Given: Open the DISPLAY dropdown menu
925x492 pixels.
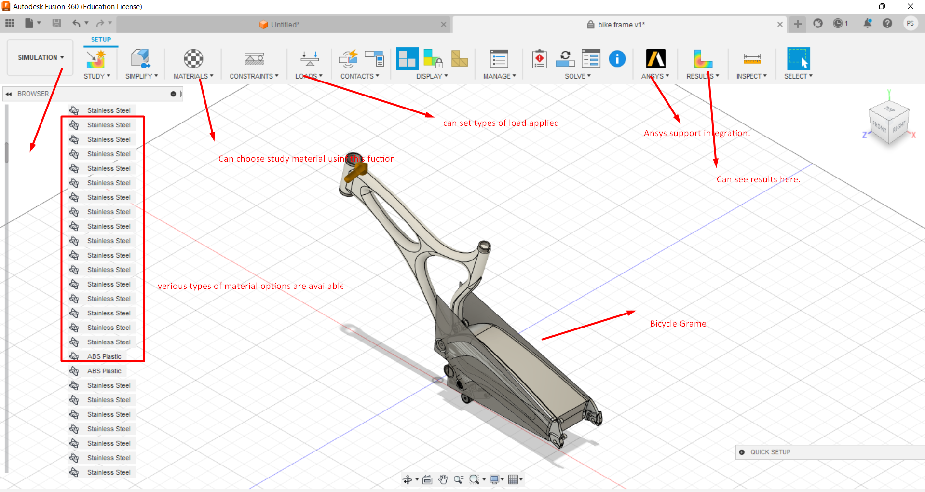Looking at the screenshot, I should pyautogui.click(x=432, y=76).
